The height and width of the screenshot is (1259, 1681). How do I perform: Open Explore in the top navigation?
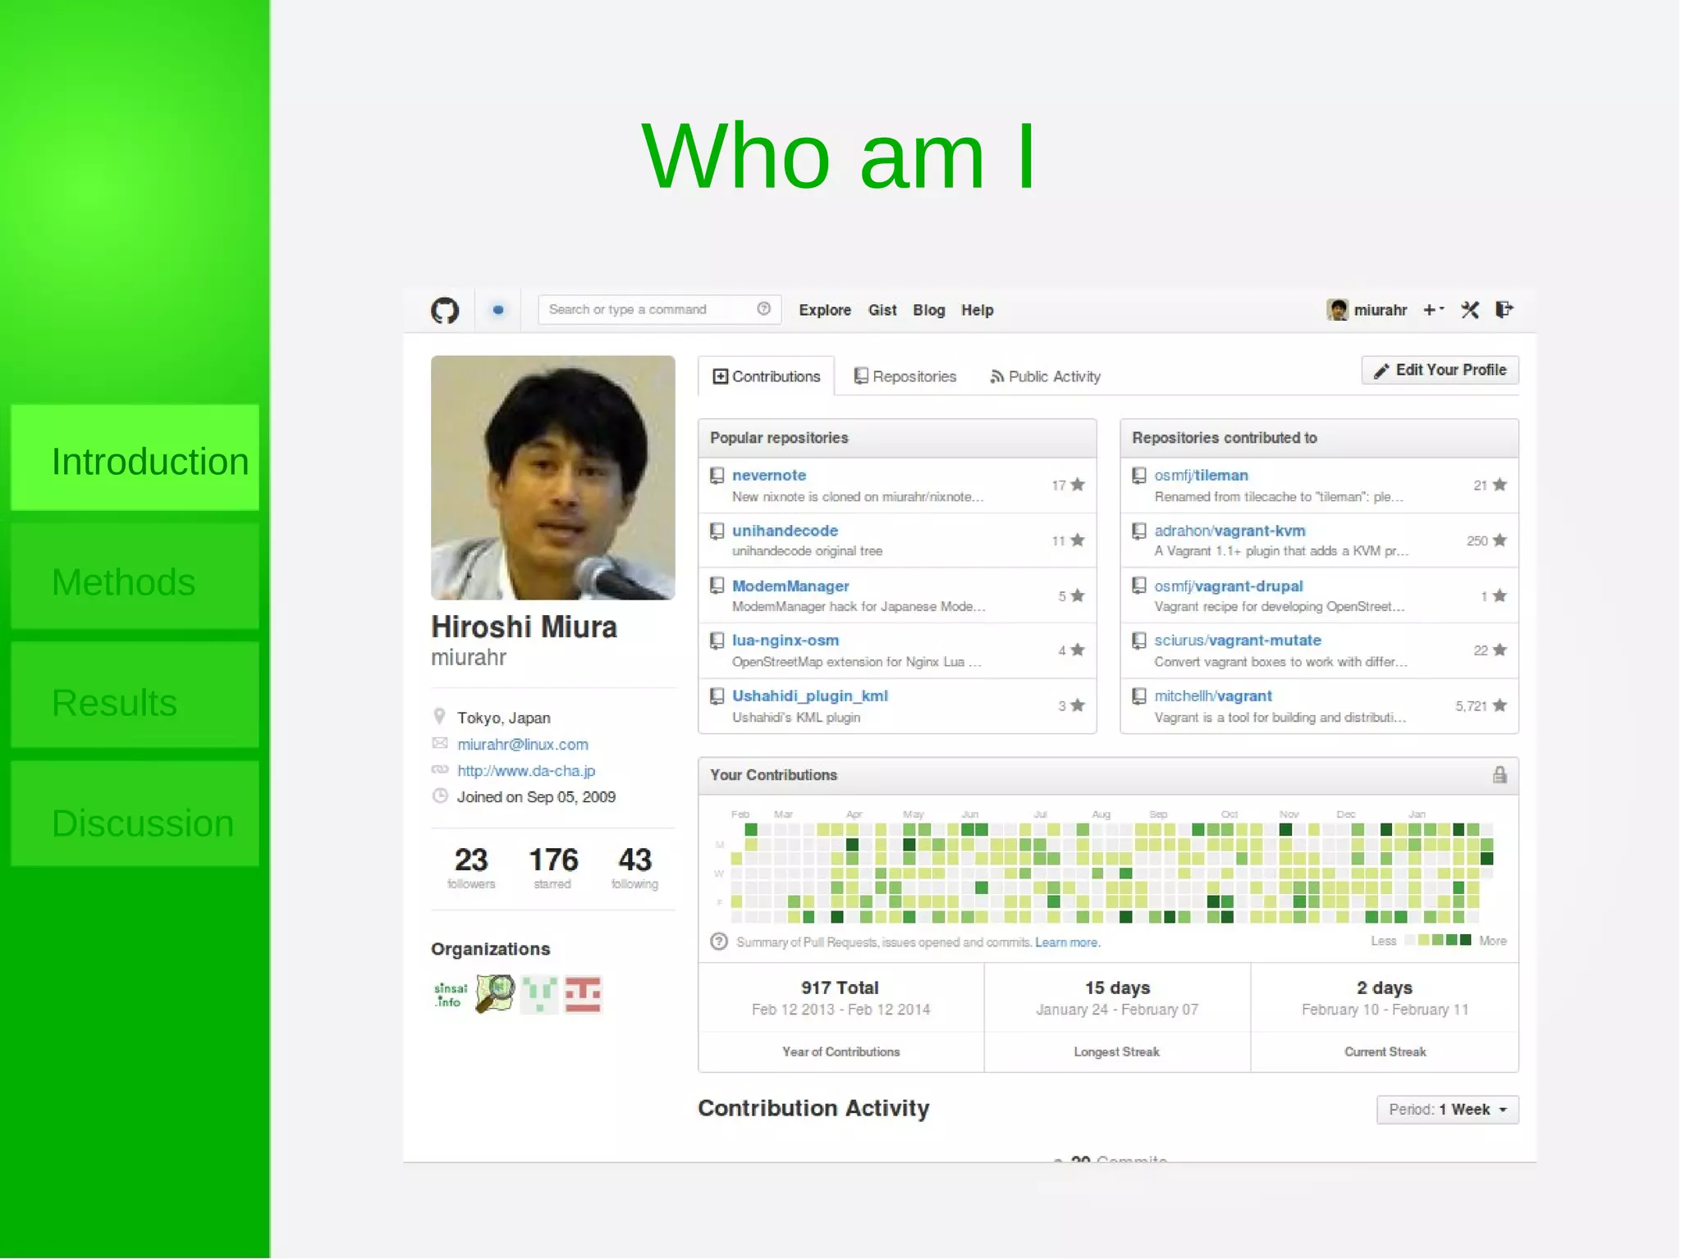tap(824, 310)
